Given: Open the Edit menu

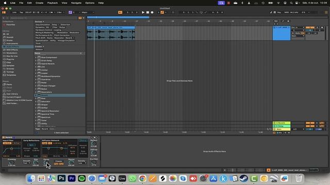Looking at the screenshot, I should pyautogui.click(x=29, y=3).
